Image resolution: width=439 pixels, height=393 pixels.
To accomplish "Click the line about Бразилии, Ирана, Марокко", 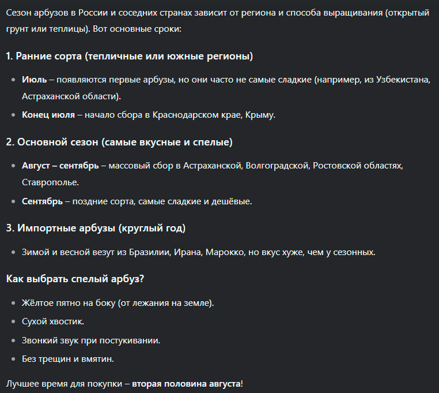I will pos(199,252).
